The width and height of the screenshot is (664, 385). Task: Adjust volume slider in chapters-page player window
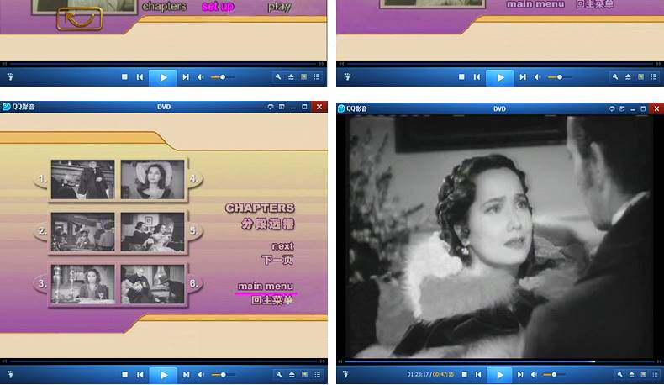(x=222, y=374)
